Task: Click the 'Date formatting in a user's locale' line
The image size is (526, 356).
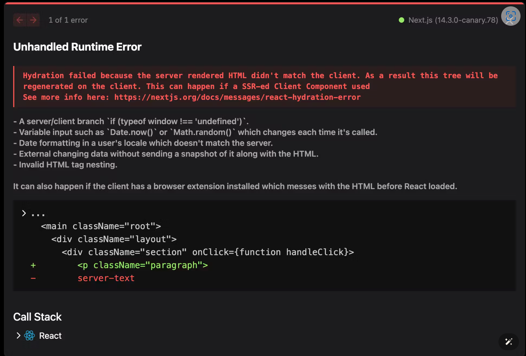Action: 143,143
